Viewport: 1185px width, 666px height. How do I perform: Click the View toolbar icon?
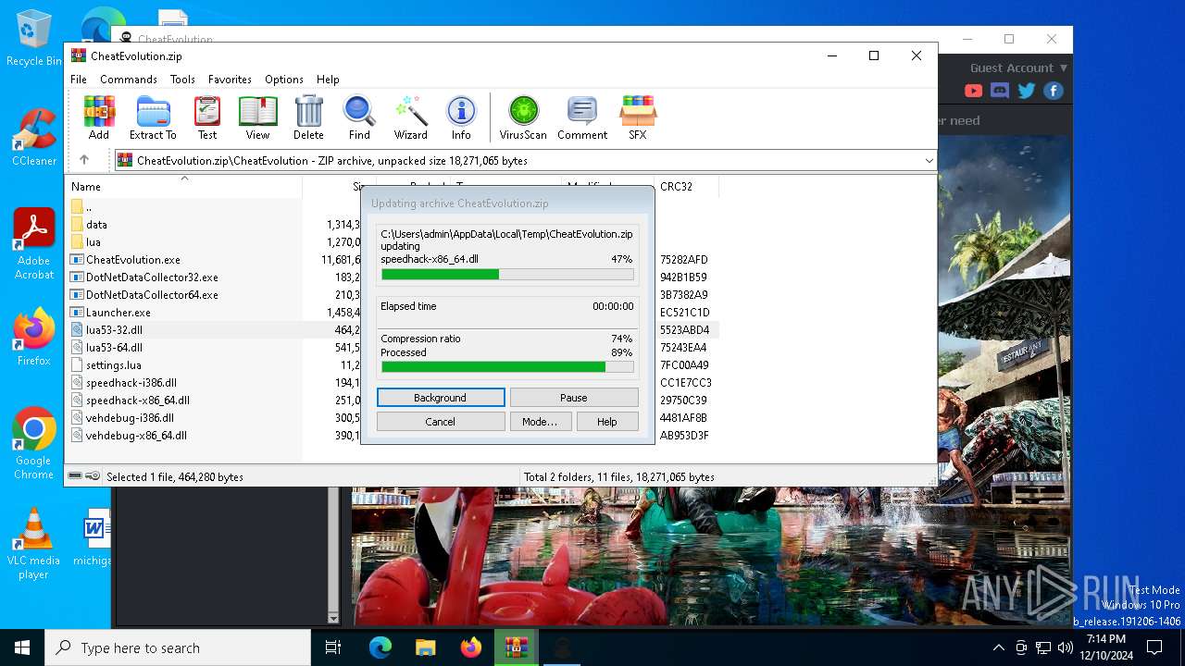click(x=257, y=117)
